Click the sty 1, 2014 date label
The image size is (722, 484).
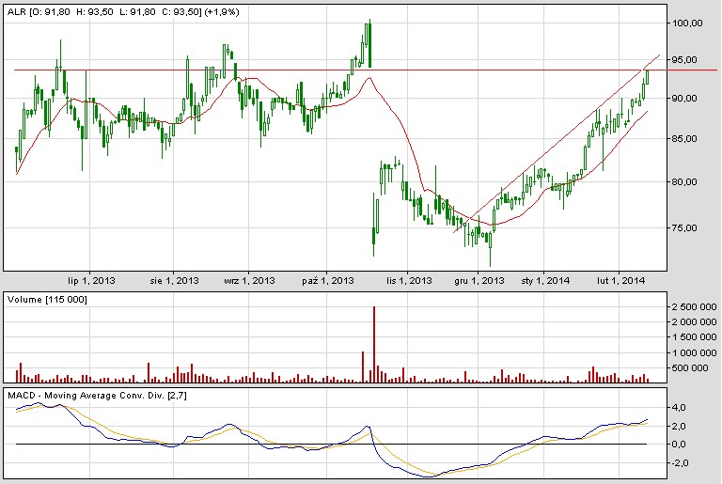(545, 280)
